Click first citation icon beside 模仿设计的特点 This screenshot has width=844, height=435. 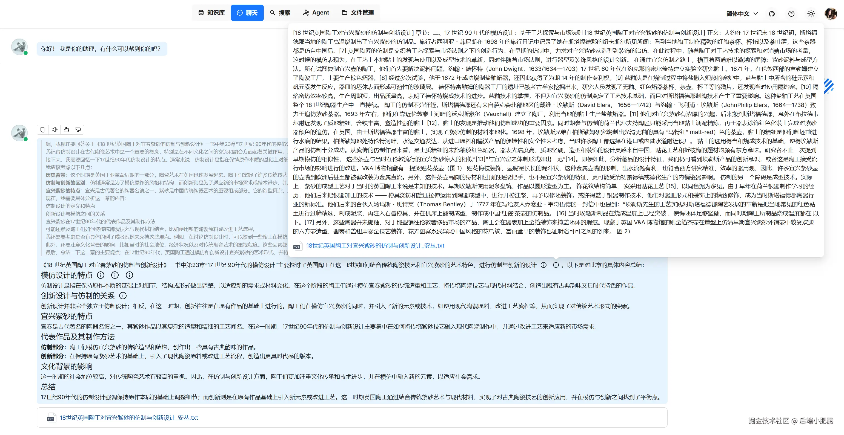point(101,275)
